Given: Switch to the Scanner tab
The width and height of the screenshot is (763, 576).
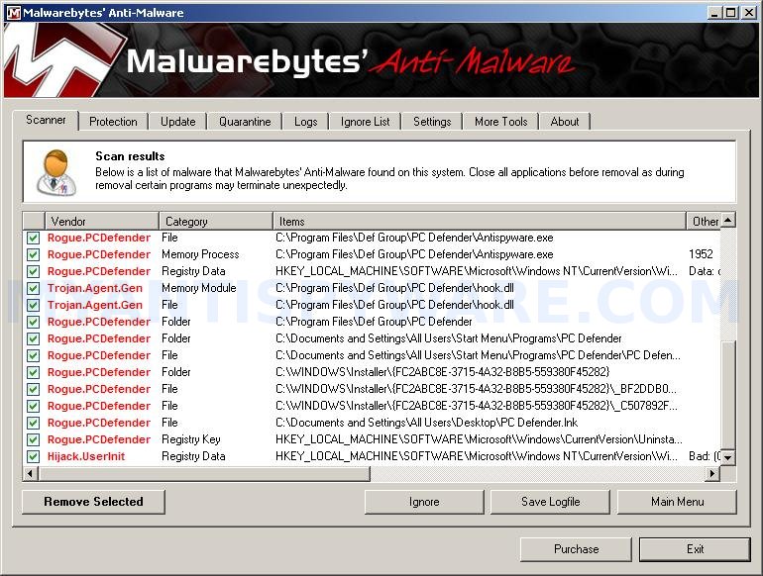Looking at the screenshot, I should click(46, 120).
